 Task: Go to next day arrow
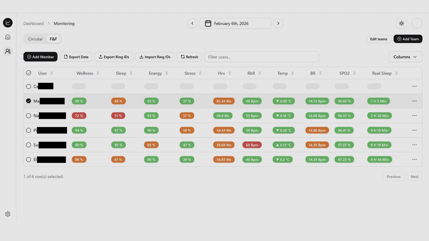pyautogui.click(x=278, y=23)
